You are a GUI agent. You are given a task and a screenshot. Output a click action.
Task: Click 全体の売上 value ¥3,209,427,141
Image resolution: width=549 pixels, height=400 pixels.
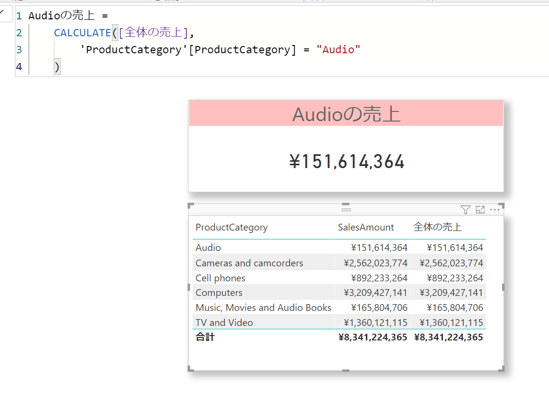coord(451,292)
